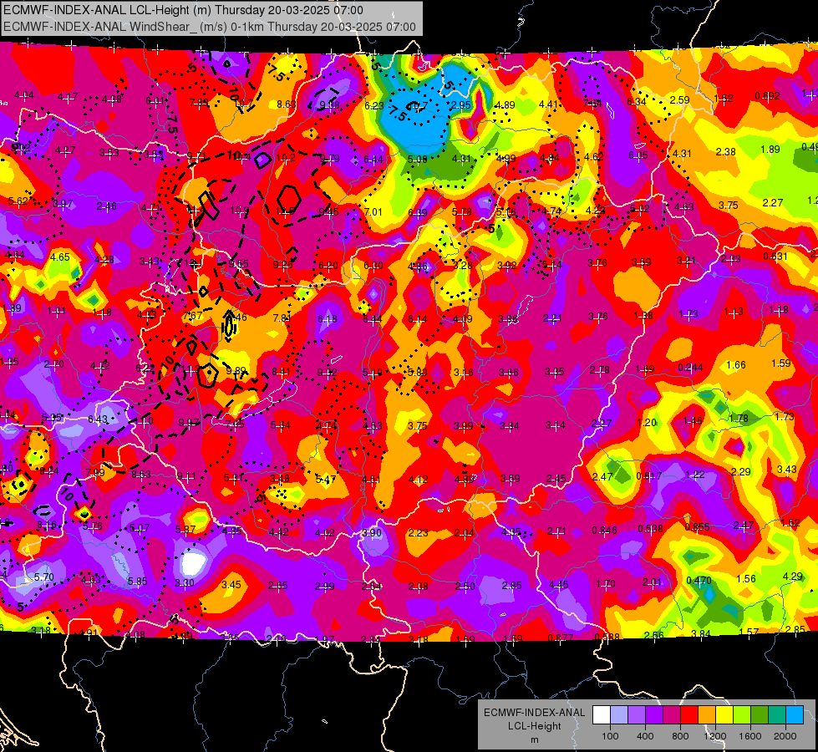Screen dimensions: 818x752
Task: Click the 'LCL-Height' legend caption
Action: tap(535, 726)
